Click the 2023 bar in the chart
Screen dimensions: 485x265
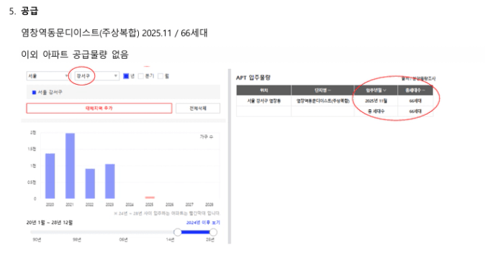click(x=110, y=181)
